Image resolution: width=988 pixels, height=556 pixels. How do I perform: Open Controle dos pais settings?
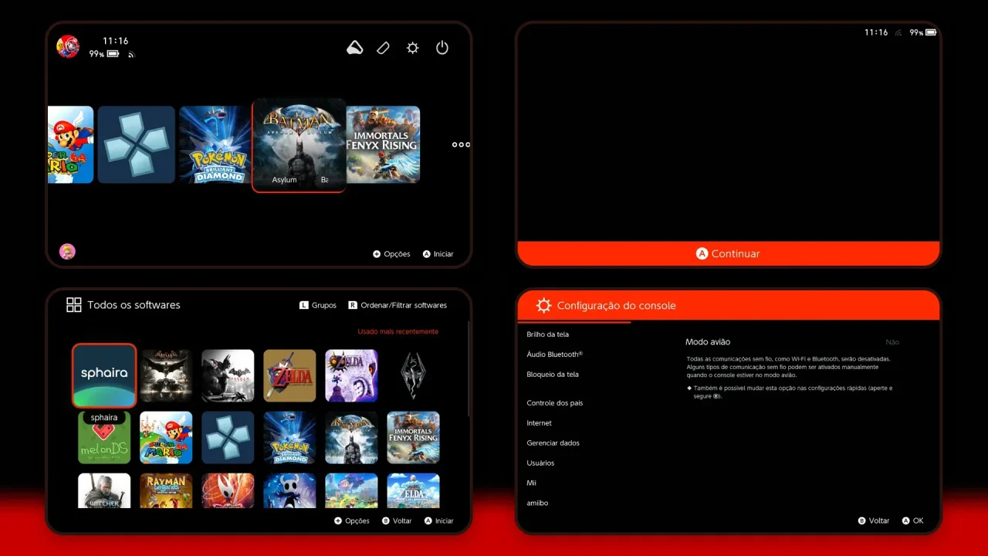click(x=555, y=403)
